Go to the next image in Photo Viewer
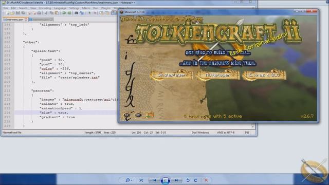 (x=176, y=180)
